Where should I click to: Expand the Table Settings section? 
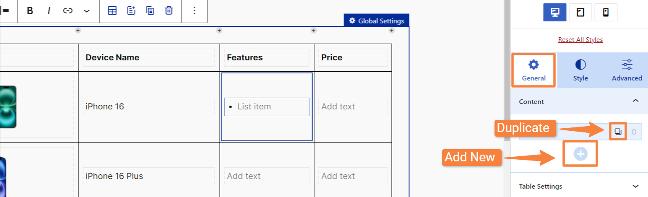coord(579,186)
